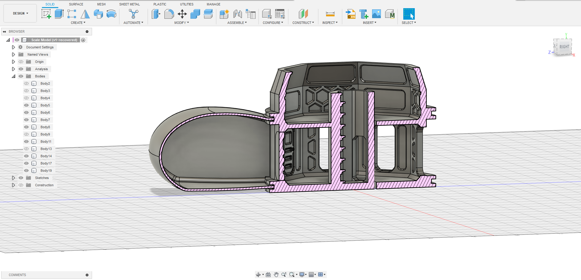Image resolution: width=581 pixels, height=280 pixels.
Task: Select the Create Sketch tool
Action: (46, 14)
